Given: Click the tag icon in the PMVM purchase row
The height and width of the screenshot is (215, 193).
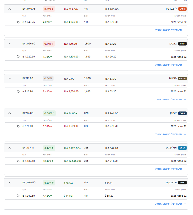Looking at the screenshot, I should (18, 92).
